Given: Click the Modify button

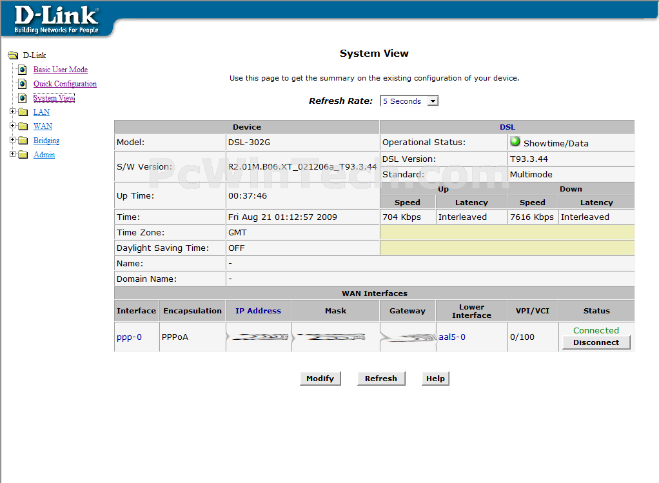Looking at the screenshot, I should pyautogui.click(x=320, y=379).
